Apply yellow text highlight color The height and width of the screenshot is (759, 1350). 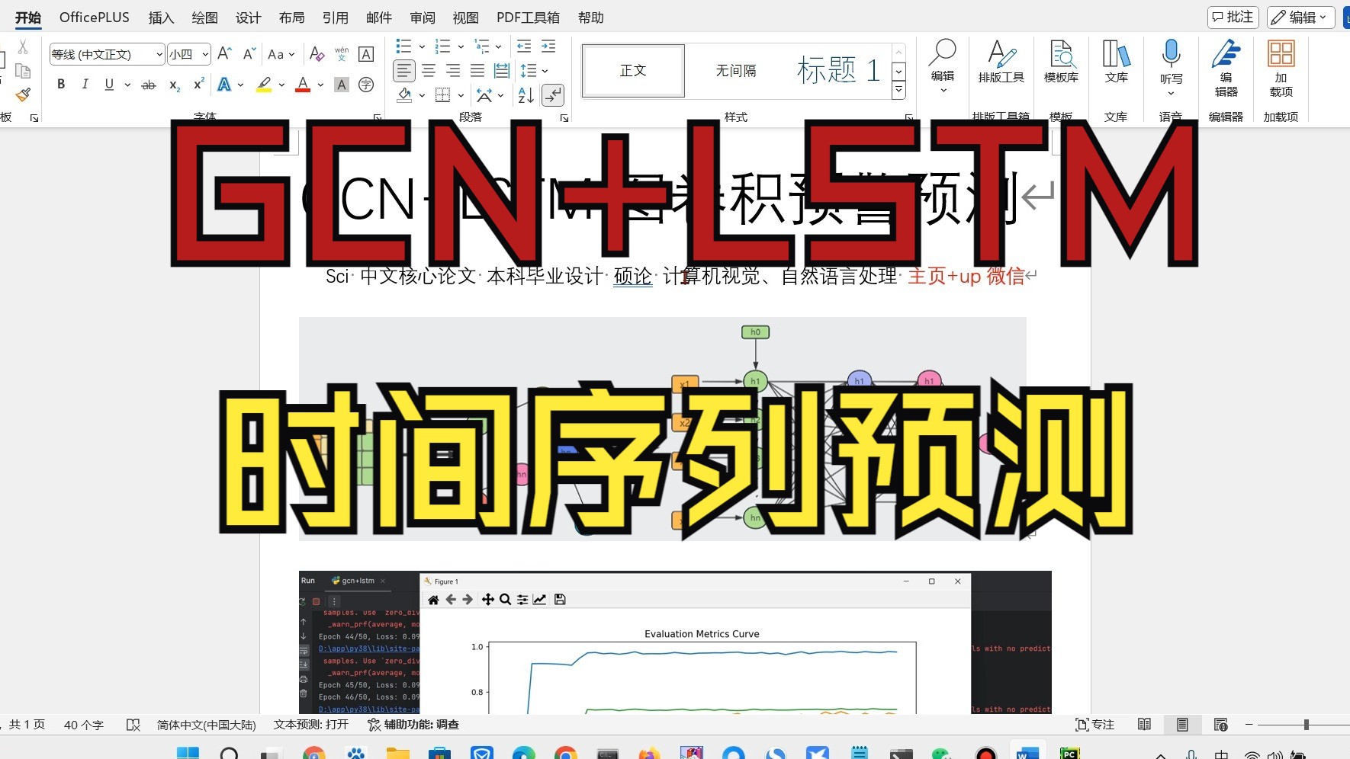click(264, 85)
